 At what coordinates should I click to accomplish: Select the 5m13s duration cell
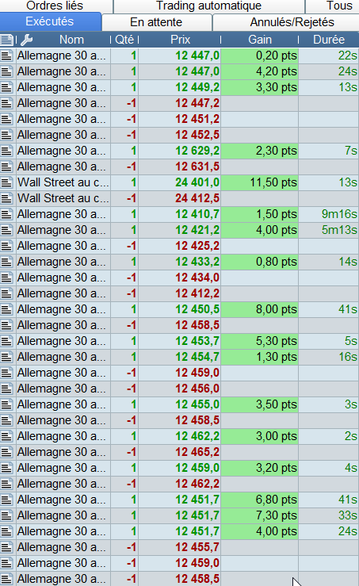pyautogui.click(x=329, y=230)
